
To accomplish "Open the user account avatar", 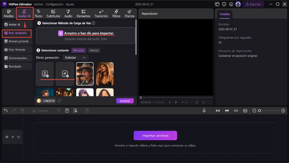I will (238, 4).
